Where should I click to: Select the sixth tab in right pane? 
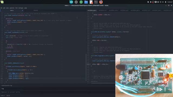(x=146, y=10)
